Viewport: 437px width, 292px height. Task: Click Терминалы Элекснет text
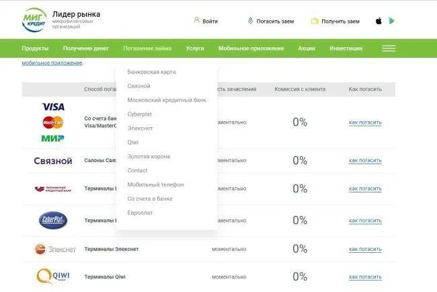[112, 249]
